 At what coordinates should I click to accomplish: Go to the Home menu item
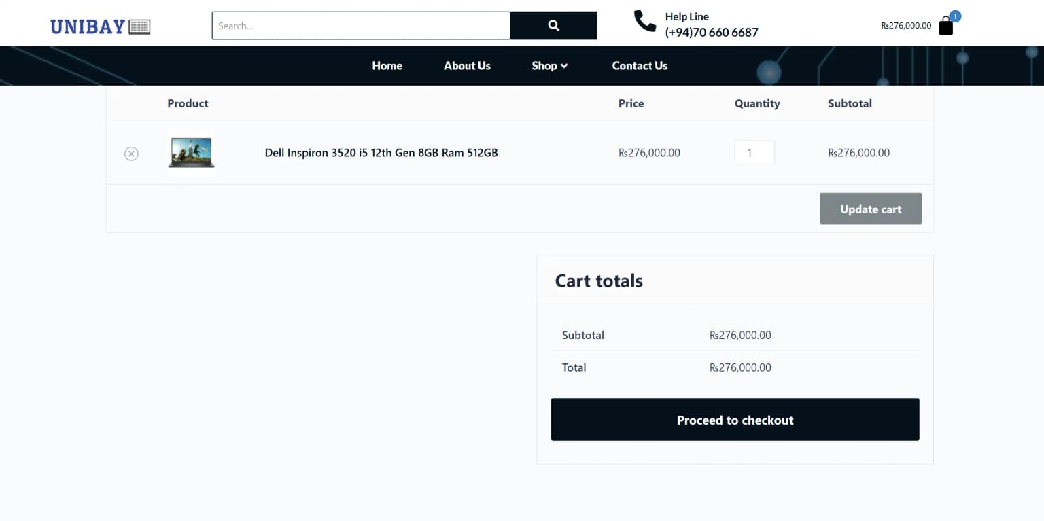point(387,66)
